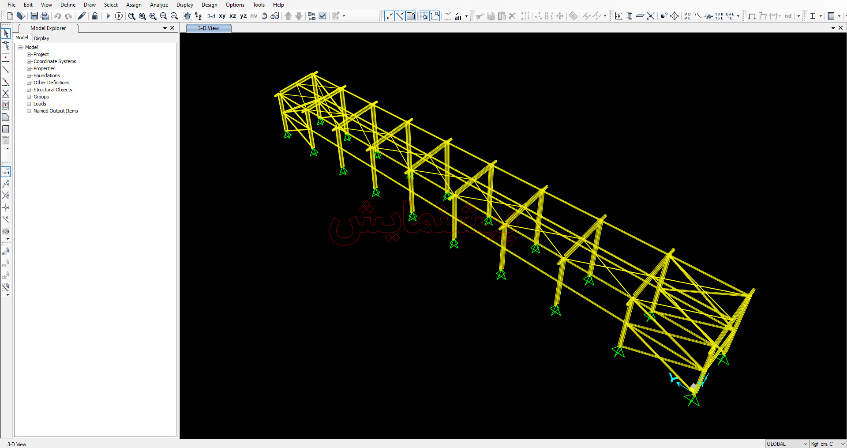Select the Pan hand tool
This screenshot has height=448, width=847.
[x=187, y=16]
